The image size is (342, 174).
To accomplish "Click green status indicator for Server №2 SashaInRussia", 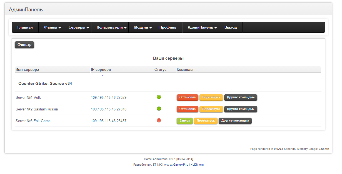I will (159, 109).
